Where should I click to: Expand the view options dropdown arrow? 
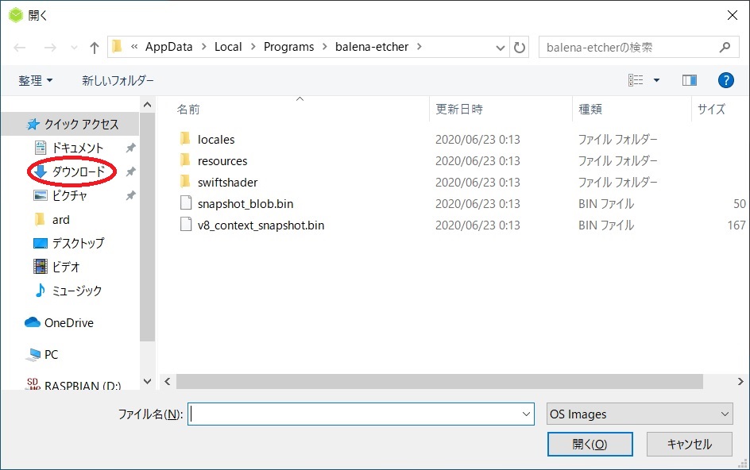tap(656, 80)
